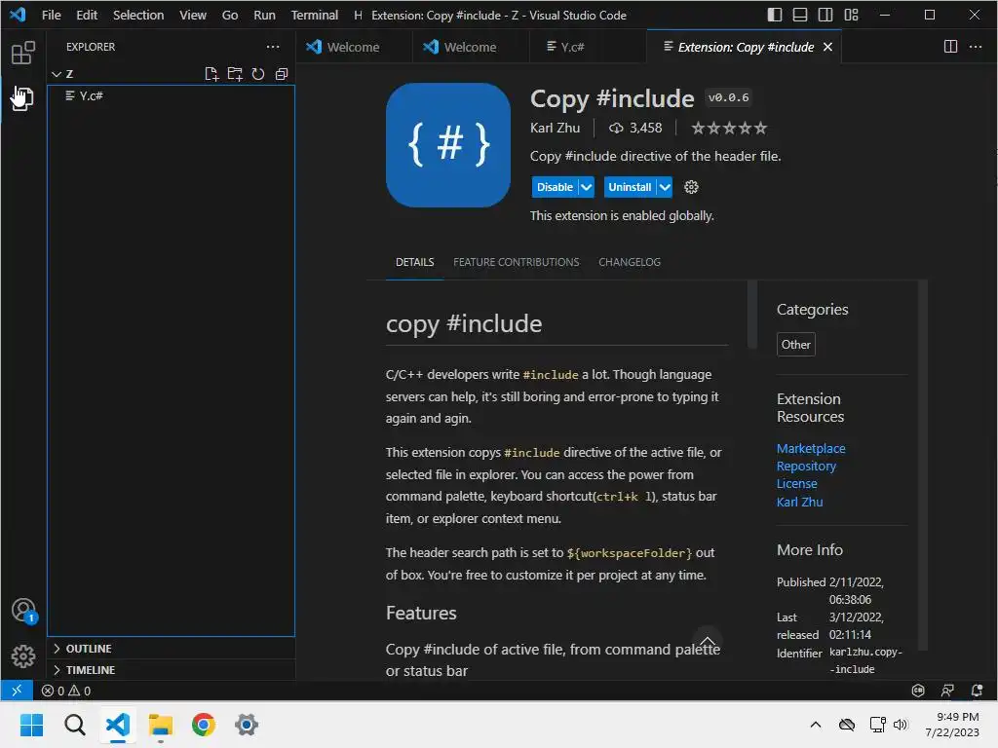Viewport: 998px width, 748px height.
Task: Open Uninstall dropdown arrow
Action: 665,187
